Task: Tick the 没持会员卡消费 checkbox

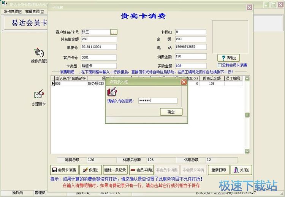Action: point(220,65)
